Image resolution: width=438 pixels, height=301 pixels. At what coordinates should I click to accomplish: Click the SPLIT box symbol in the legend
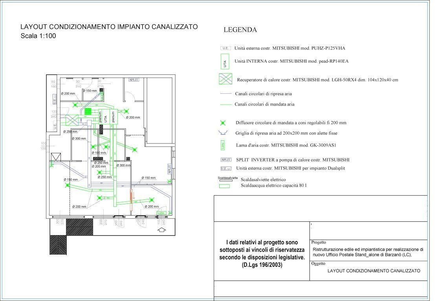(x=226, y=160)
